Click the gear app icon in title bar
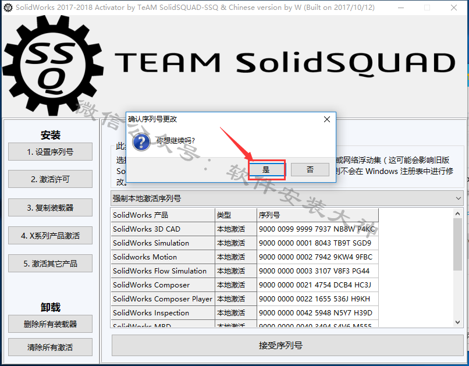 pos(8,8)
